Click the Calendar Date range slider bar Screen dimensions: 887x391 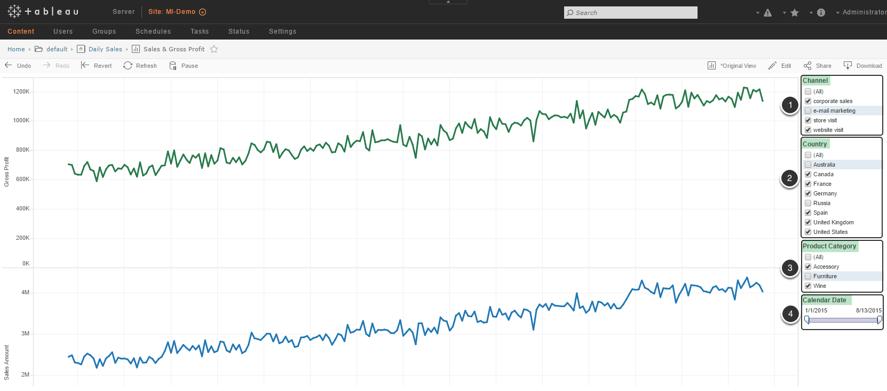[843, 320]
